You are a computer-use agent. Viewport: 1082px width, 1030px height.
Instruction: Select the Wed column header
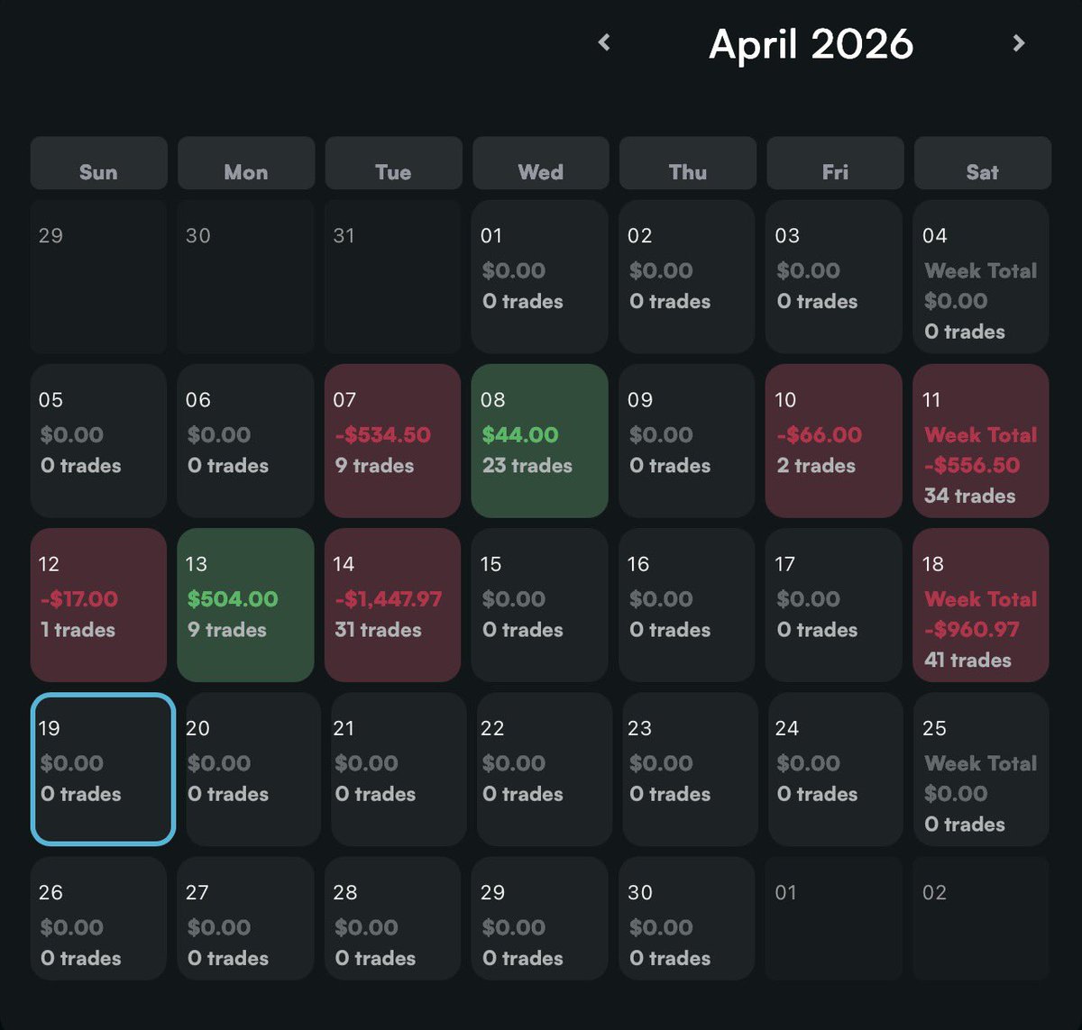[540, 163]
